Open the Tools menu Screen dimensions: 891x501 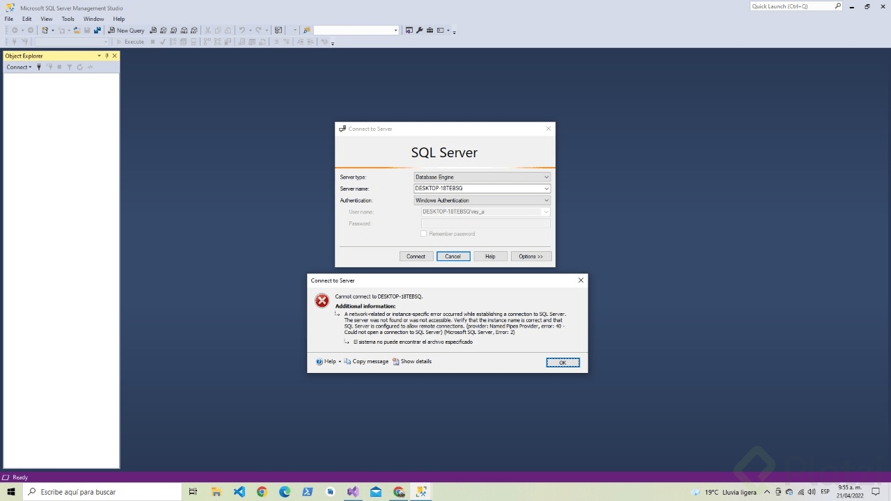click(x=68, y=19)
